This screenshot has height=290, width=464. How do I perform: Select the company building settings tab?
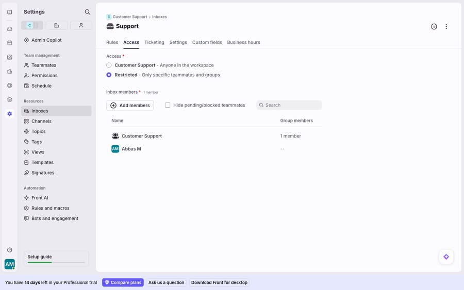pos(57,25)
